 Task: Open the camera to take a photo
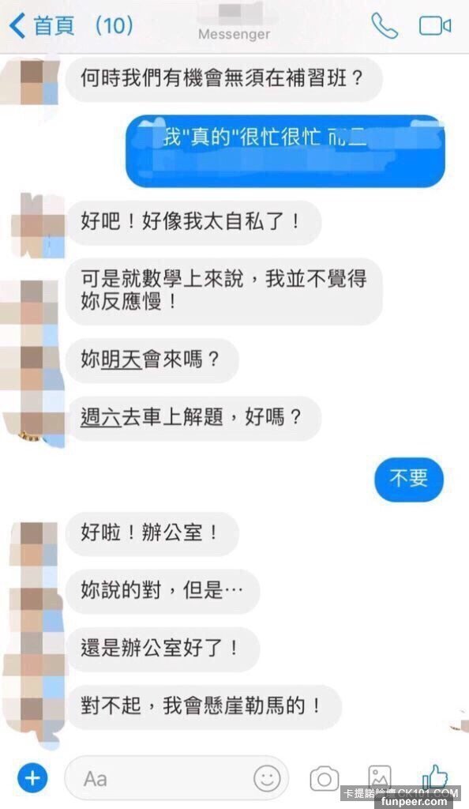point(325,778)
